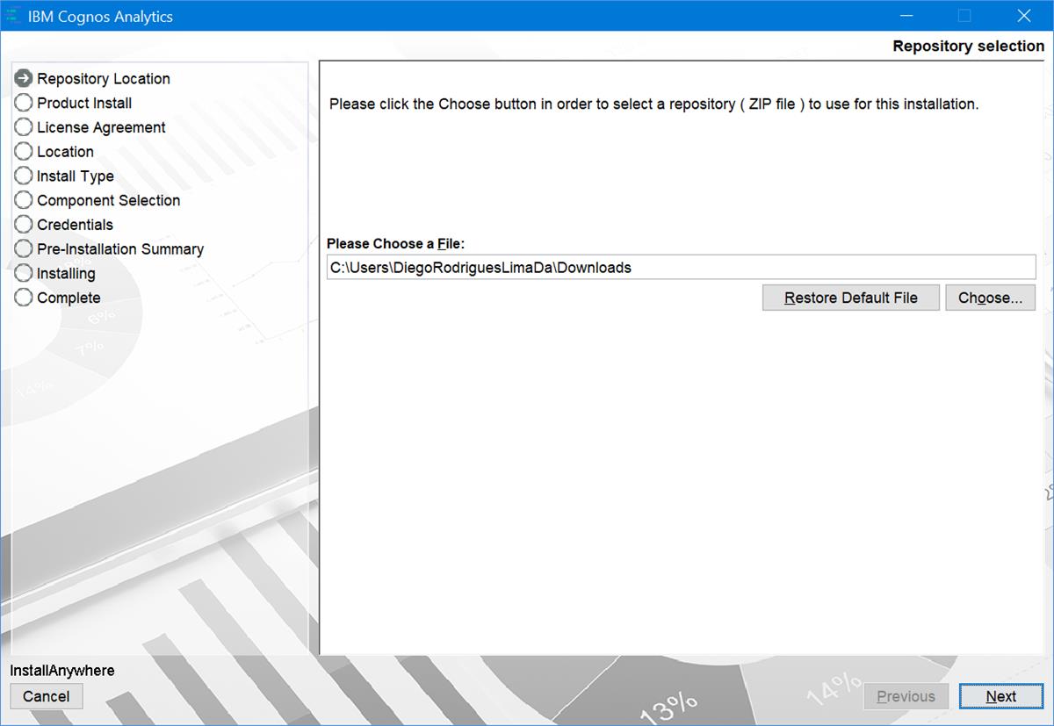Click the IBM Cognos Analytics title icon
Screen dimensions: 1054x726
[x=14, y=16]
